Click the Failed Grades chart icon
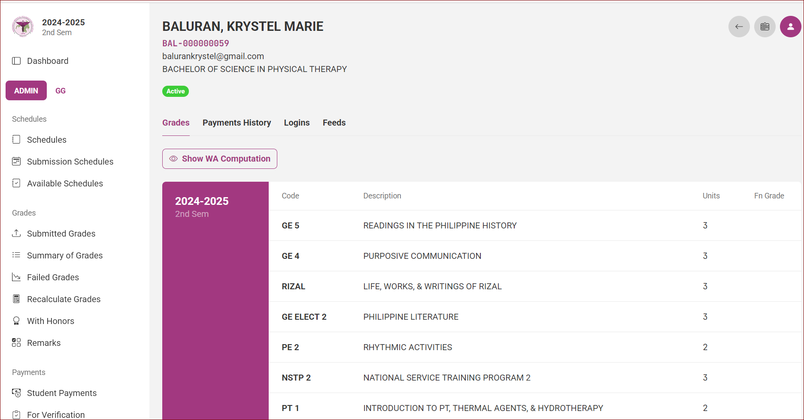Image resolution: width=804 pixels, height=420 pixels. 16,277
